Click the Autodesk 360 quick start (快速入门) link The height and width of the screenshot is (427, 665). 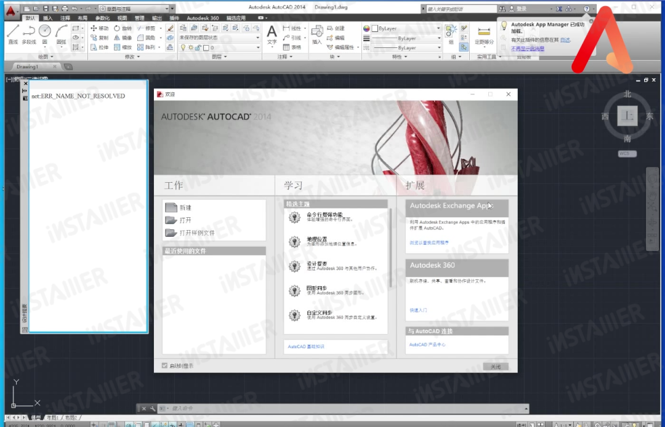pos(419,310)
